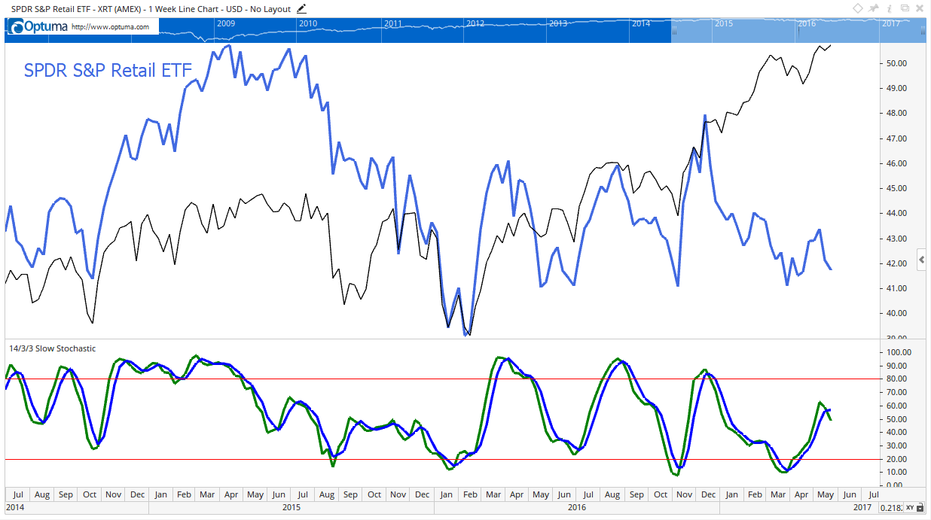931x520 pixels.
Task: Click the 80.00 stochastic axis label
Action: click(896, 379)
